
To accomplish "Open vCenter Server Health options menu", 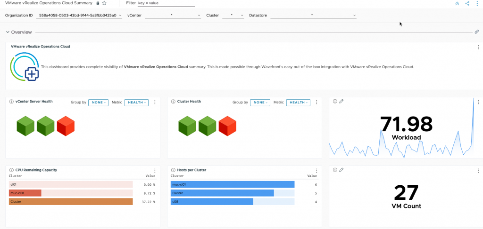I will click(155, 102).
